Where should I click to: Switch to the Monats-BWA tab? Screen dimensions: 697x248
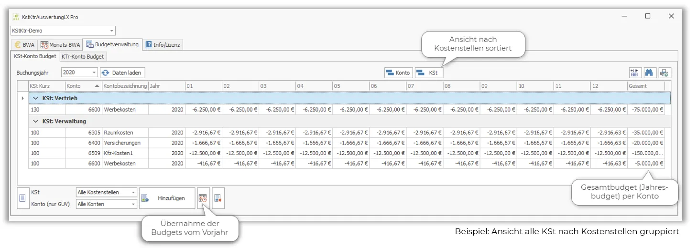[60, 45]
